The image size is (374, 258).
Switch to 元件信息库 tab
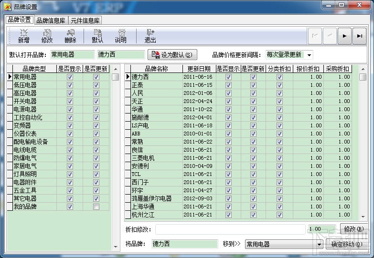pos(85,21)
